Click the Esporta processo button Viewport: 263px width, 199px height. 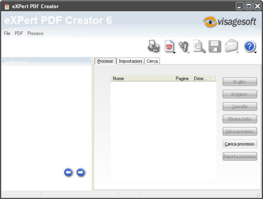[240, 157]
